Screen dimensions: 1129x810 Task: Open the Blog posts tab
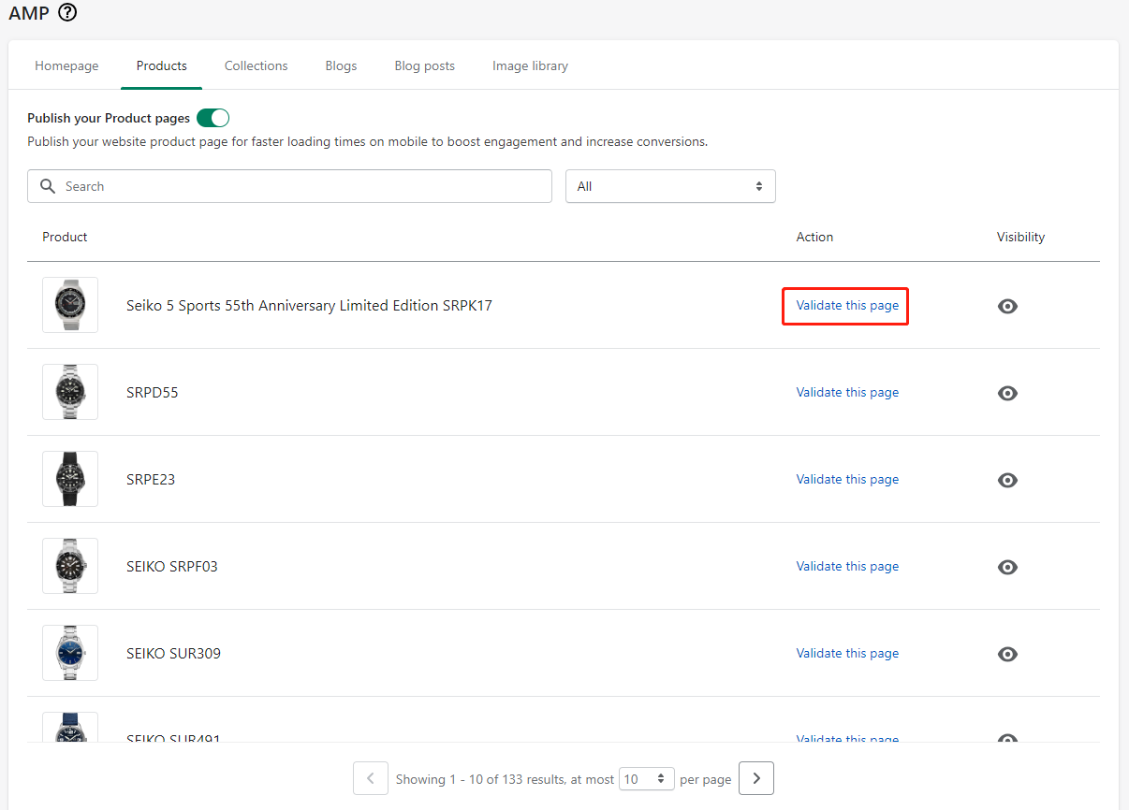425,65
